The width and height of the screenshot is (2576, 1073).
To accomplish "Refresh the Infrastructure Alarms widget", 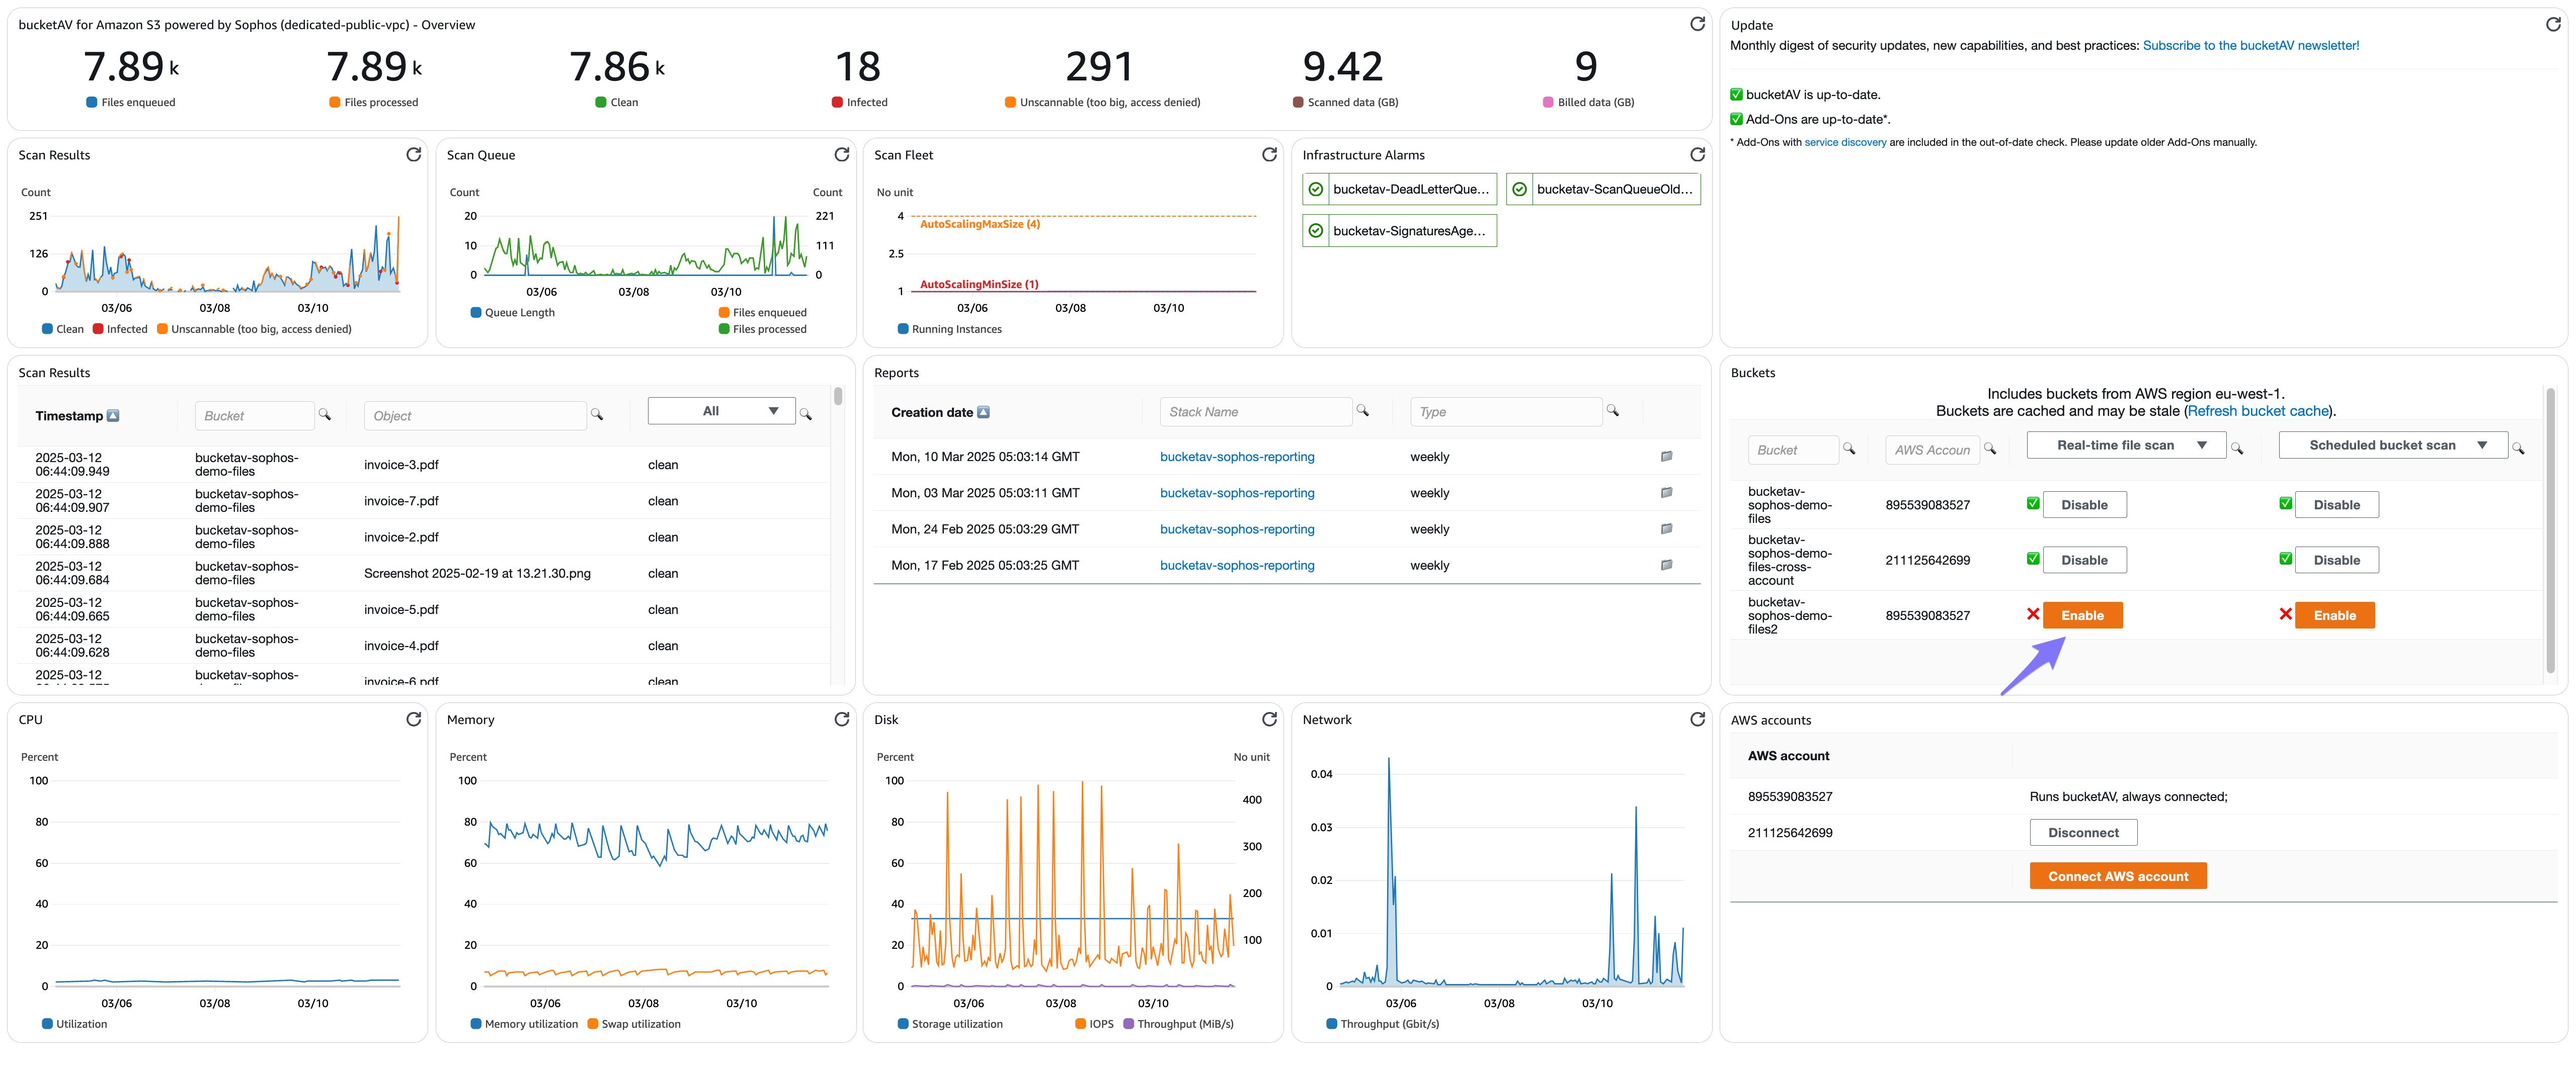I will (1697, 154).
